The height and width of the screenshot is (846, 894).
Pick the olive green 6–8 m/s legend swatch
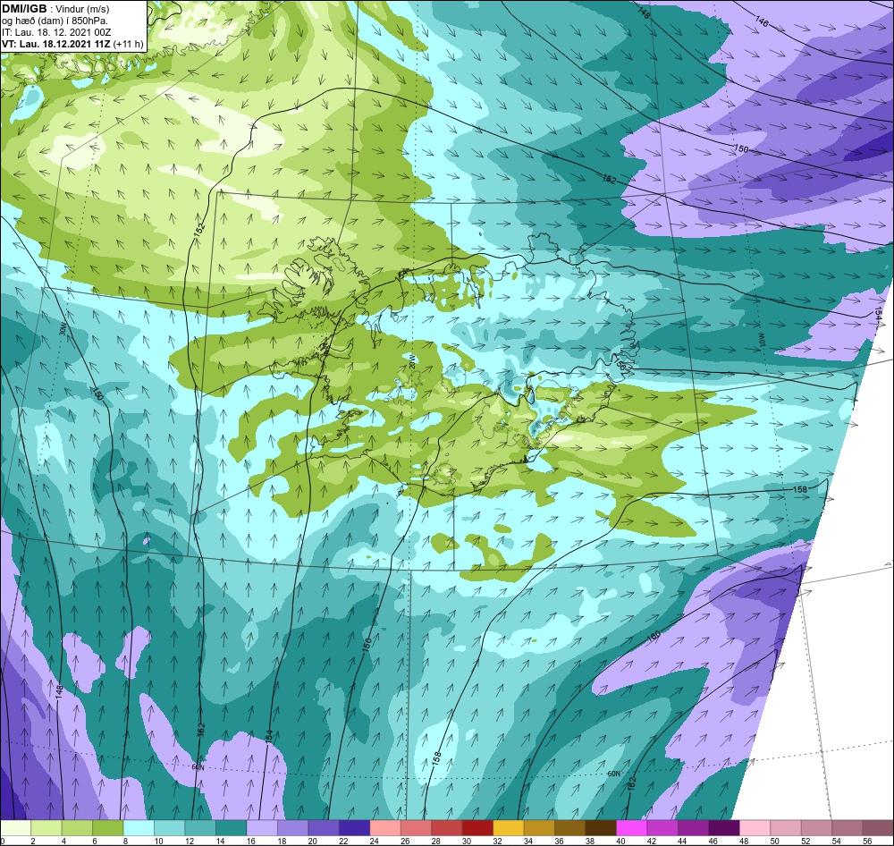[108, 828]
